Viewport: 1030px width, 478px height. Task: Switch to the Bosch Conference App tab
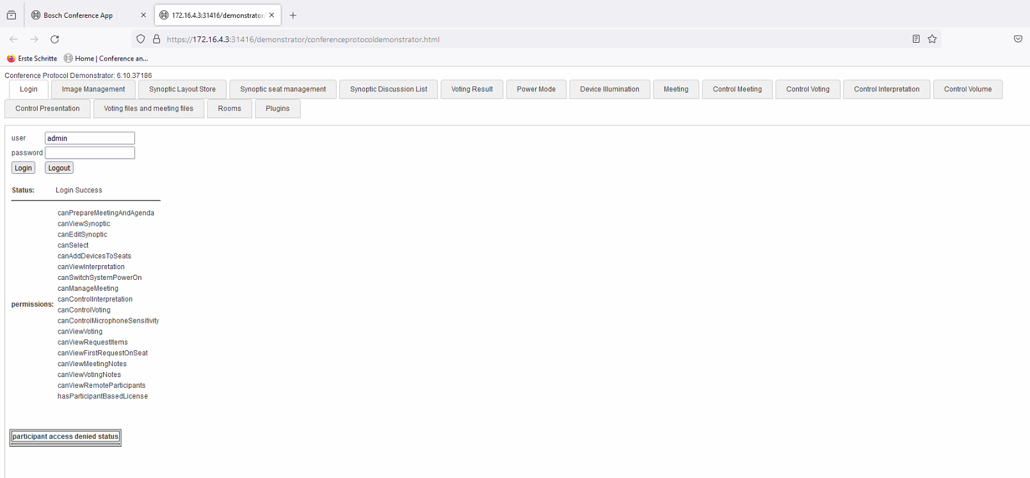(78, 15)
